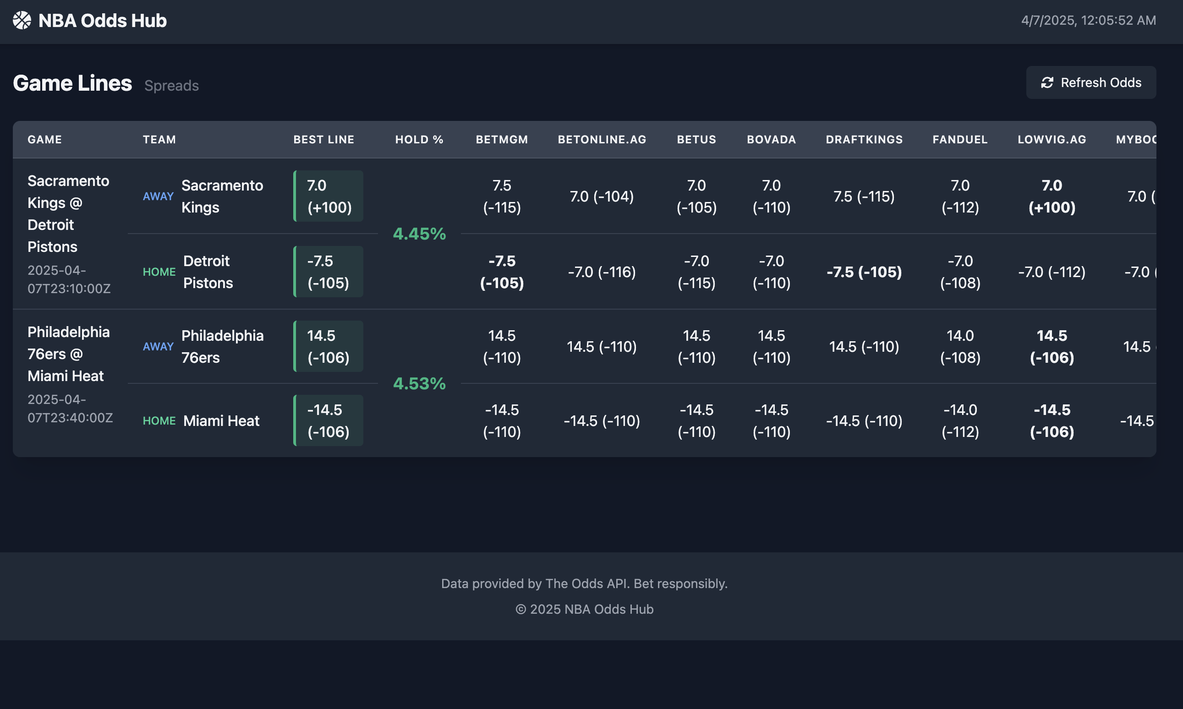Screen dimensions: 1183x709
Task: Click the Kings FanDuel 7.0 (-112) cell
Action: [x=960, y=196]
